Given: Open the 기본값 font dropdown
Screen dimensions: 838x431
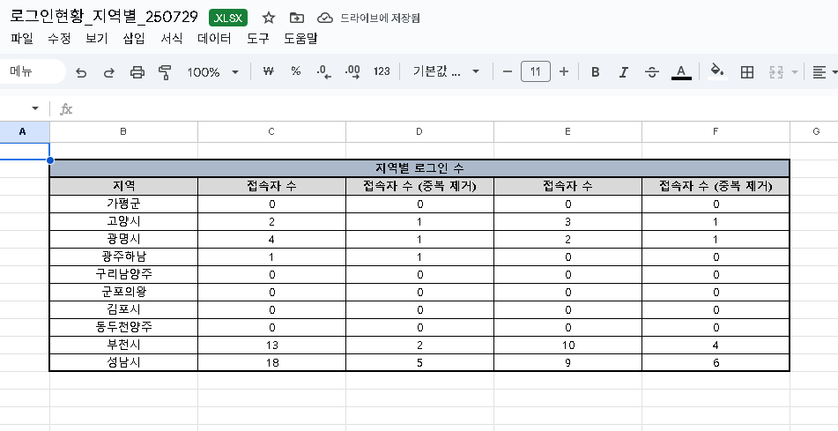Looking at the screenshot, I should coord(445,72).
